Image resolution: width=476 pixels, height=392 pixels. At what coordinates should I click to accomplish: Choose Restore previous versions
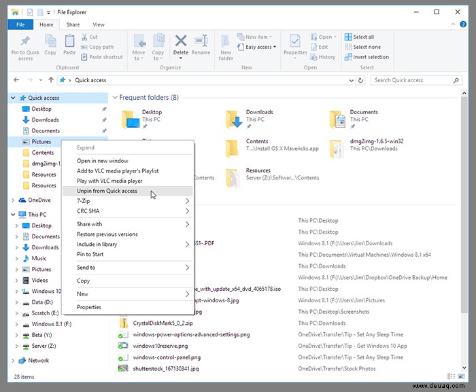click(x=128, y=234)
